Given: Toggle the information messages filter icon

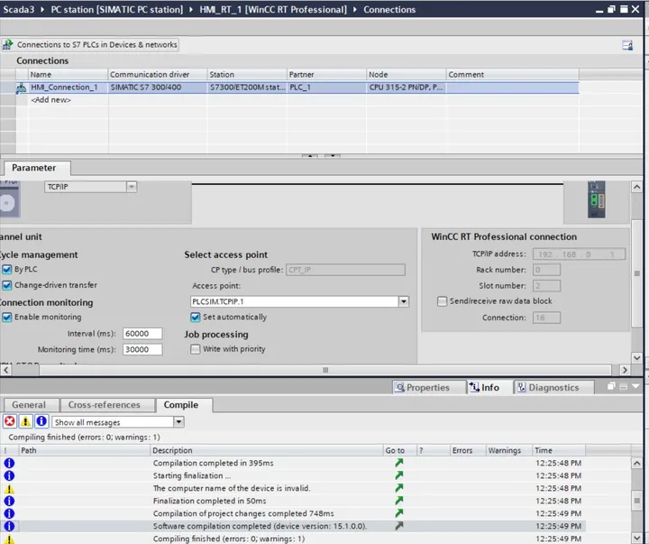Looking at the screenshot, I should 41,422.
